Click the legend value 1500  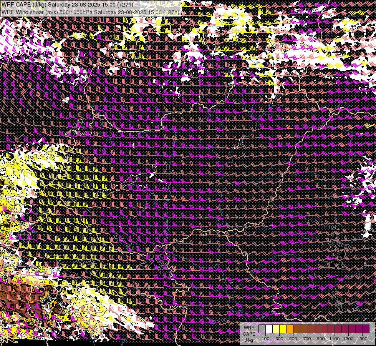tap(362, 339)
